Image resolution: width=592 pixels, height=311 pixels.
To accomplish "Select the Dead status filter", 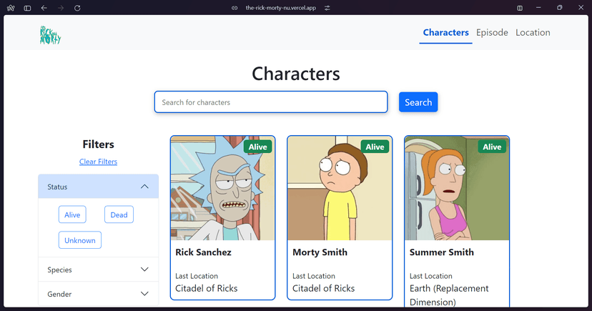I will pos(119,214).
